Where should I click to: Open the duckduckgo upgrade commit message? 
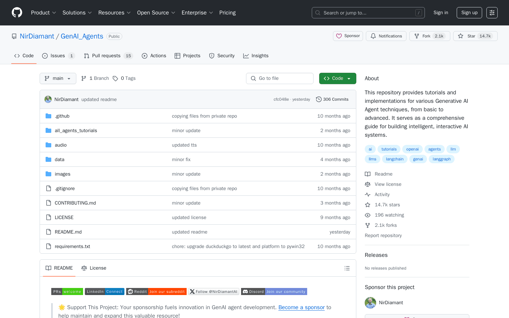coord(238,246)
